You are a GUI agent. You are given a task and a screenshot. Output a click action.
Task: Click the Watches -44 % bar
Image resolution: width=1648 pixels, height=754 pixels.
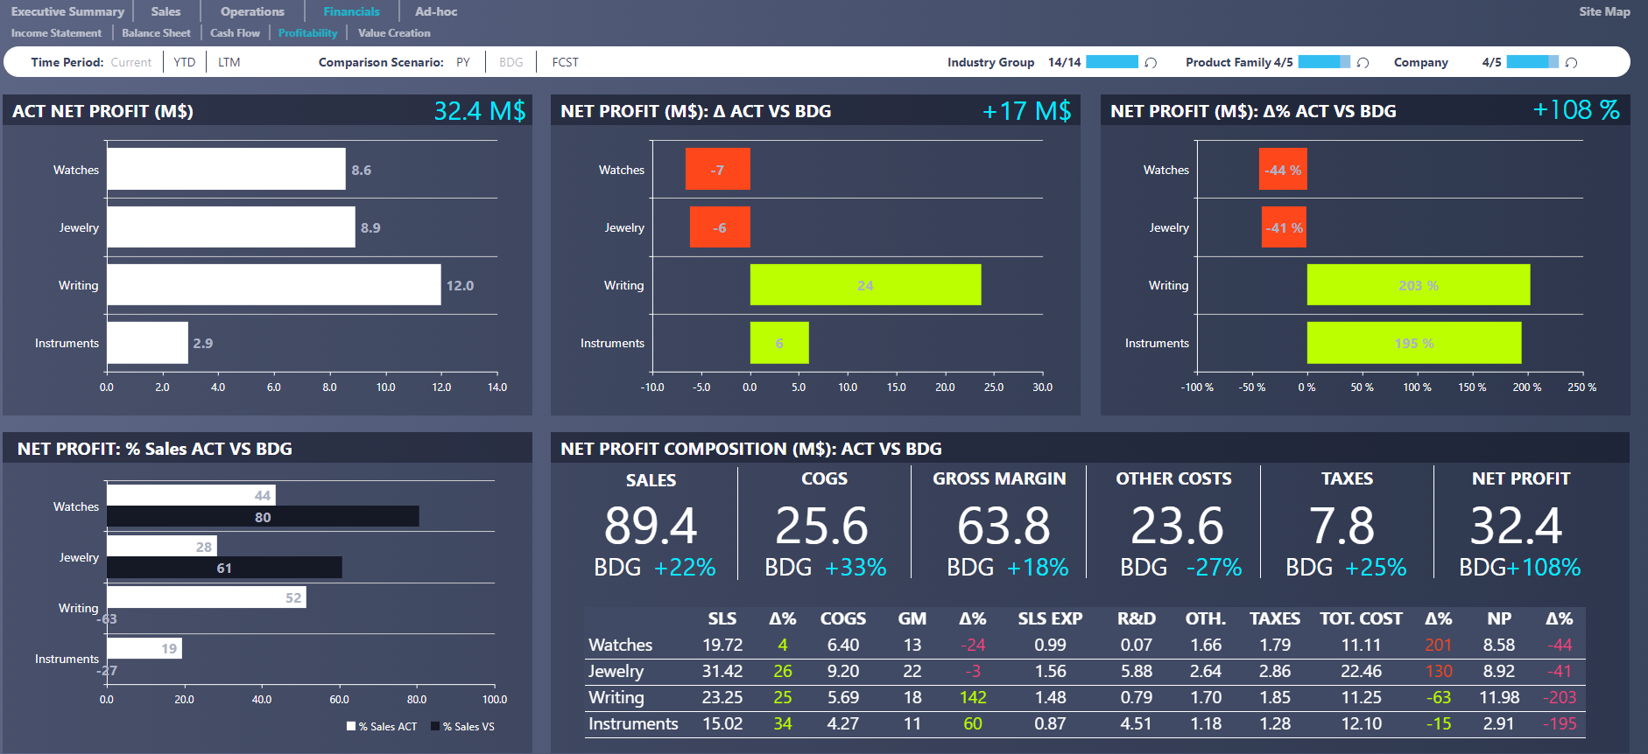1283,169
